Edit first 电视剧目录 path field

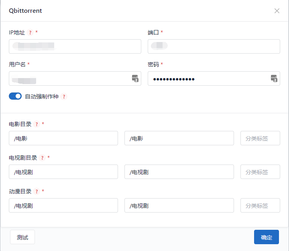coord(63,172)
